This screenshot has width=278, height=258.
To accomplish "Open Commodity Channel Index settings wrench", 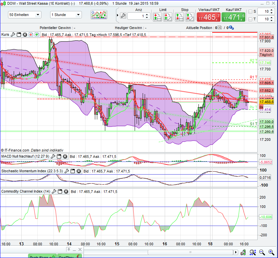I will pyautogui.click(x=54, y=191).
